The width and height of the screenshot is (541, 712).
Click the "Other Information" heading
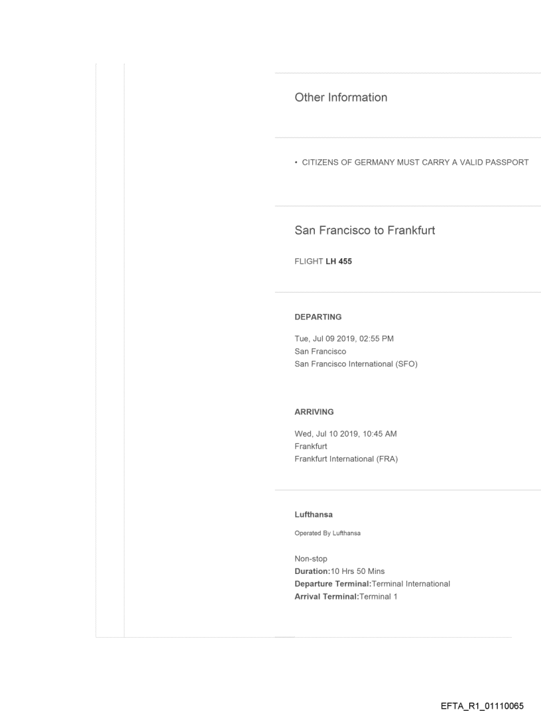pos(341,98)
